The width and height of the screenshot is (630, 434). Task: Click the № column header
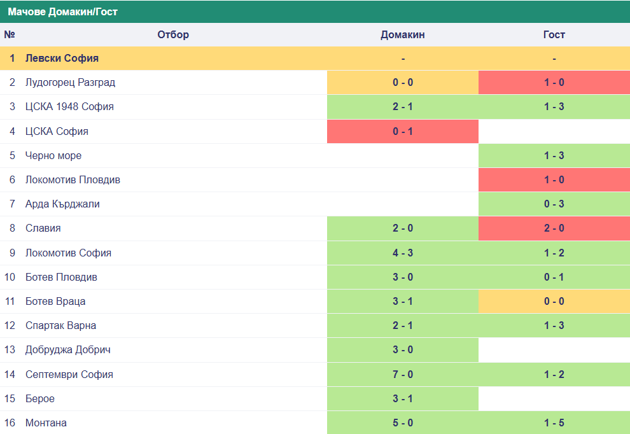tap(10, 34)
